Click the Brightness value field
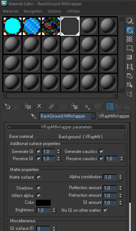This screenshot has height=231, width=136. point(44,210)
